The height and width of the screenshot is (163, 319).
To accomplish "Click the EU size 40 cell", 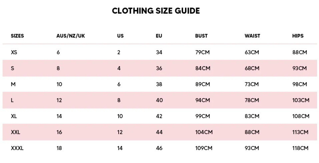I will (159, 100).
